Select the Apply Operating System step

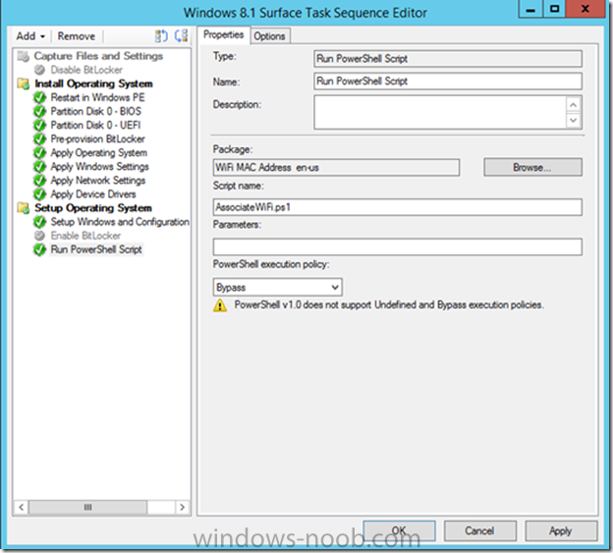(99, 153)
